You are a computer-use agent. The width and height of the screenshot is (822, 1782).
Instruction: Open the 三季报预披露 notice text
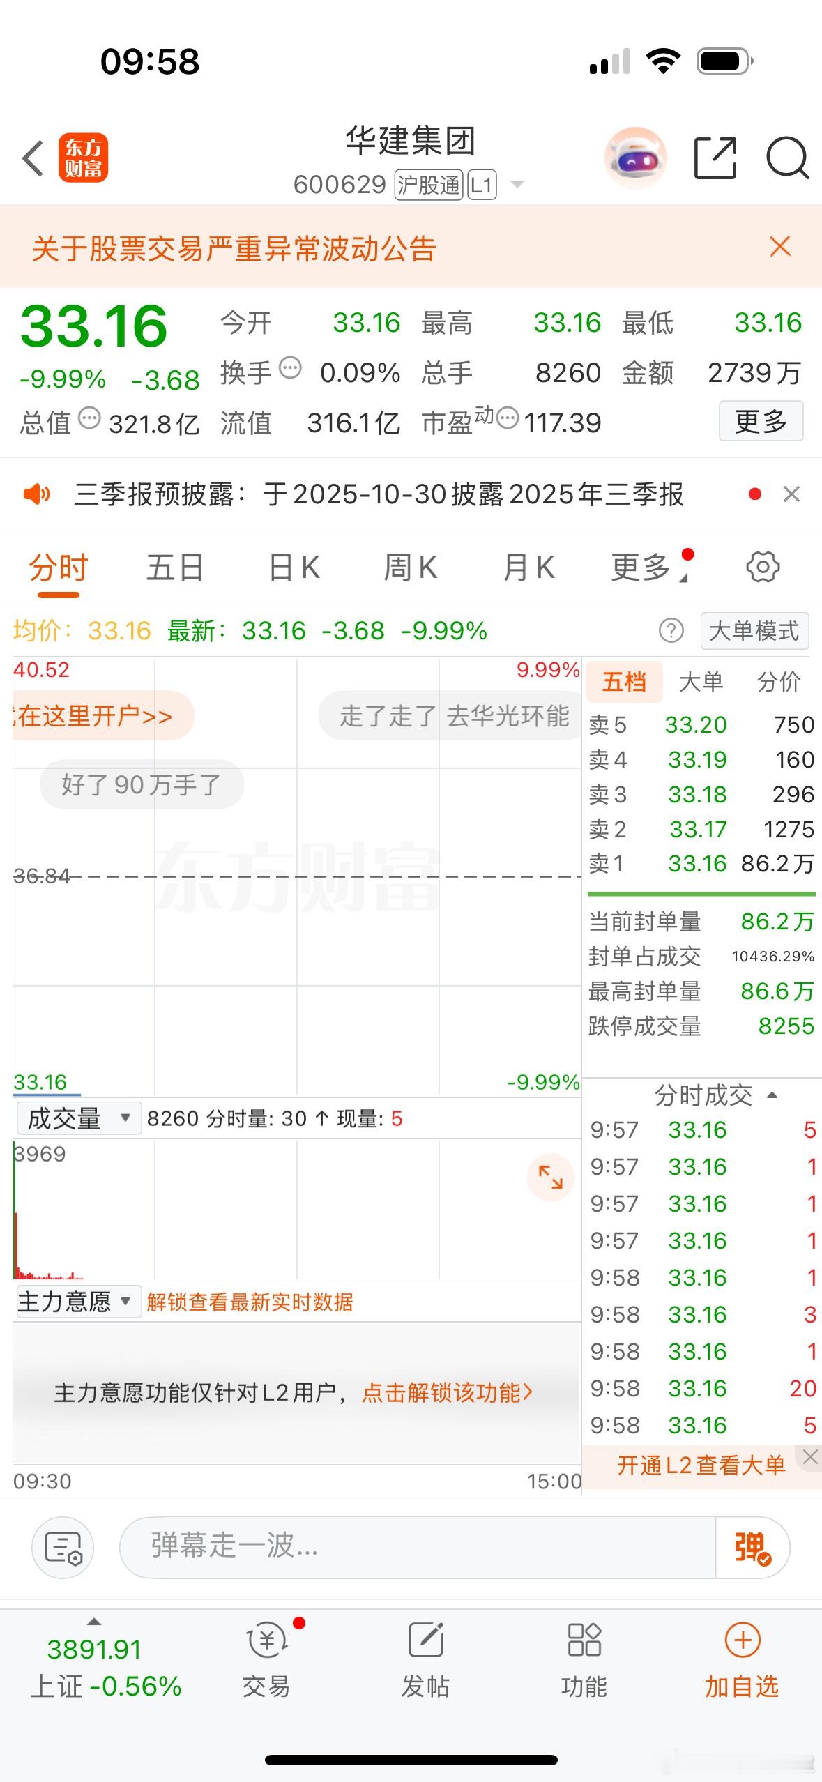pyautogui.click(x=379, y=494)
